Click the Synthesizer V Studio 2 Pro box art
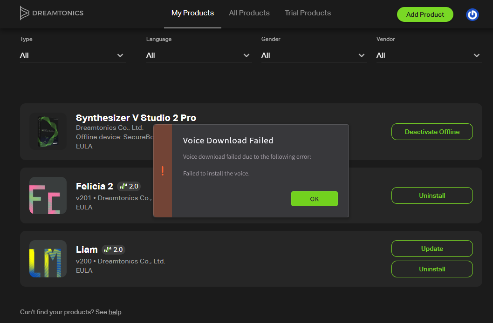The height and width of the screenshot is (323, 493). 48,131
